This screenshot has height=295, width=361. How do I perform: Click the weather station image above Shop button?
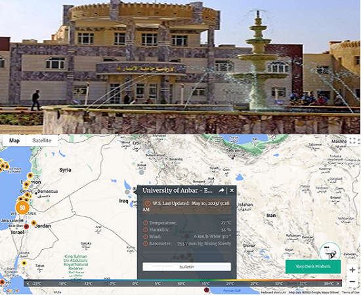click(x=330, y=252)
